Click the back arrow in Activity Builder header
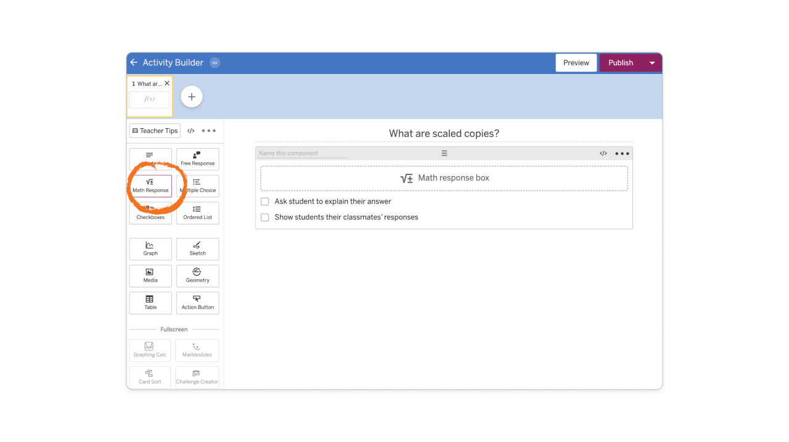 [134, 62]
